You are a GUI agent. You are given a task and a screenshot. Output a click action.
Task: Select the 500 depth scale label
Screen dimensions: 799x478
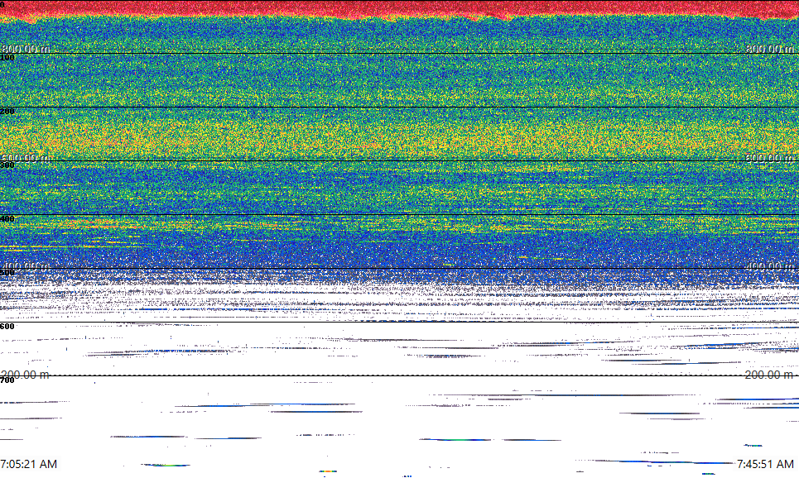tap(7, 272)
